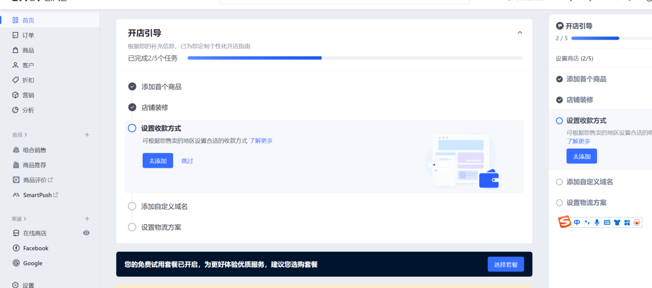Toggle online store preview eye icon
The image size is (652, 288).
tap(86, 233)
